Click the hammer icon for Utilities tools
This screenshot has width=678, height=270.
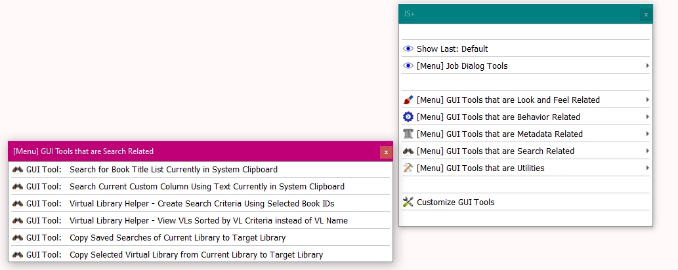pyautogui.click(x=408, y=168)
